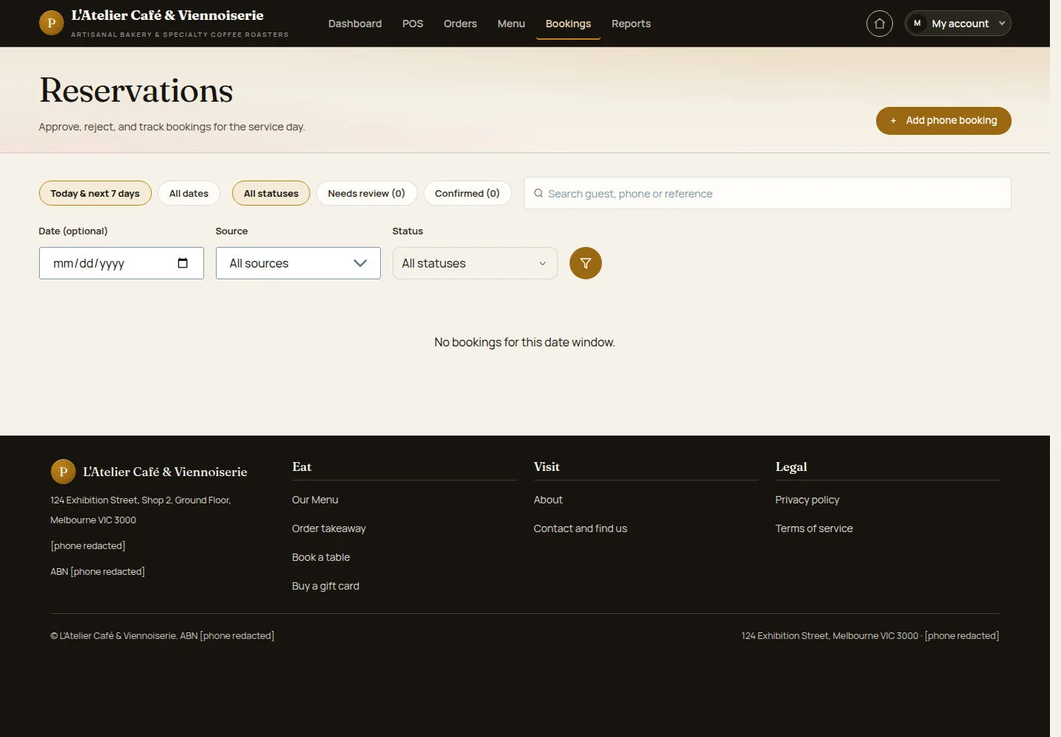Click the gold P logo in the header

[51, 23]
